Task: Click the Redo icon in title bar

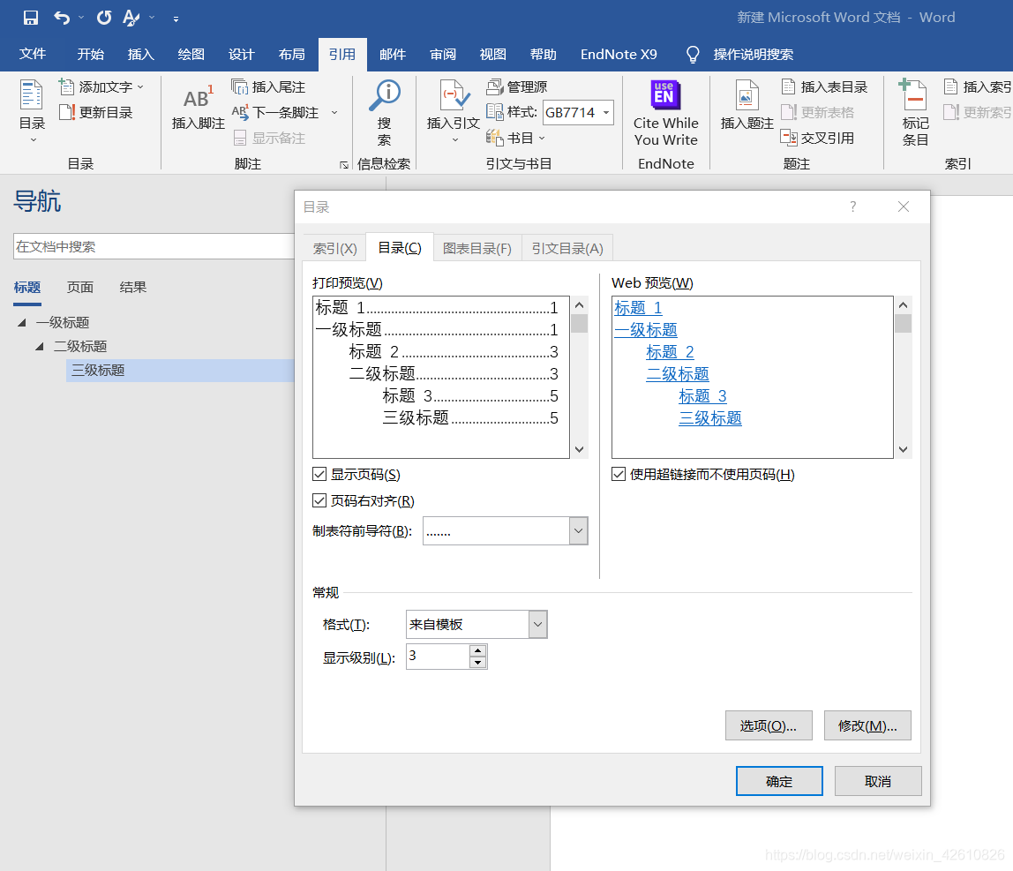Action: tap(104, 18)
